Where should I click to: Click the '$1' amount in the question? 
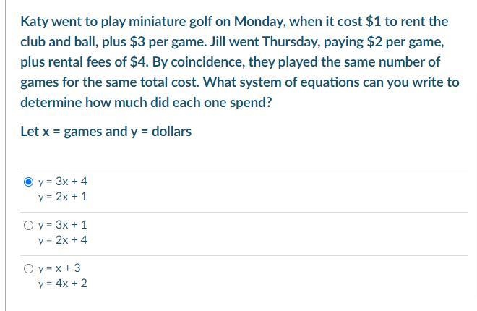tap(373, 22)
